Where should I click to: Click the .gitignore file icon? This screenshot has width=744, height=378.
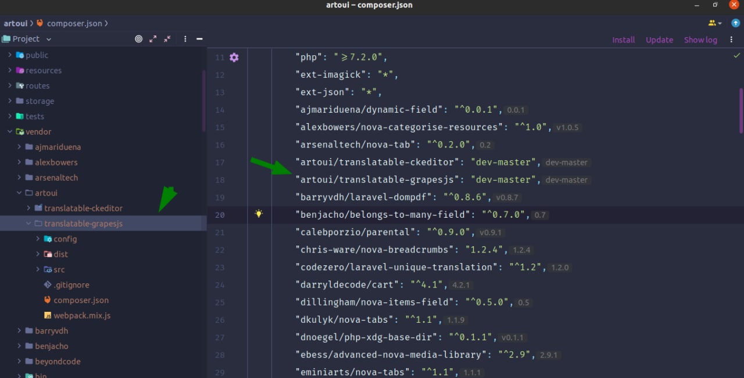[48, 285]
